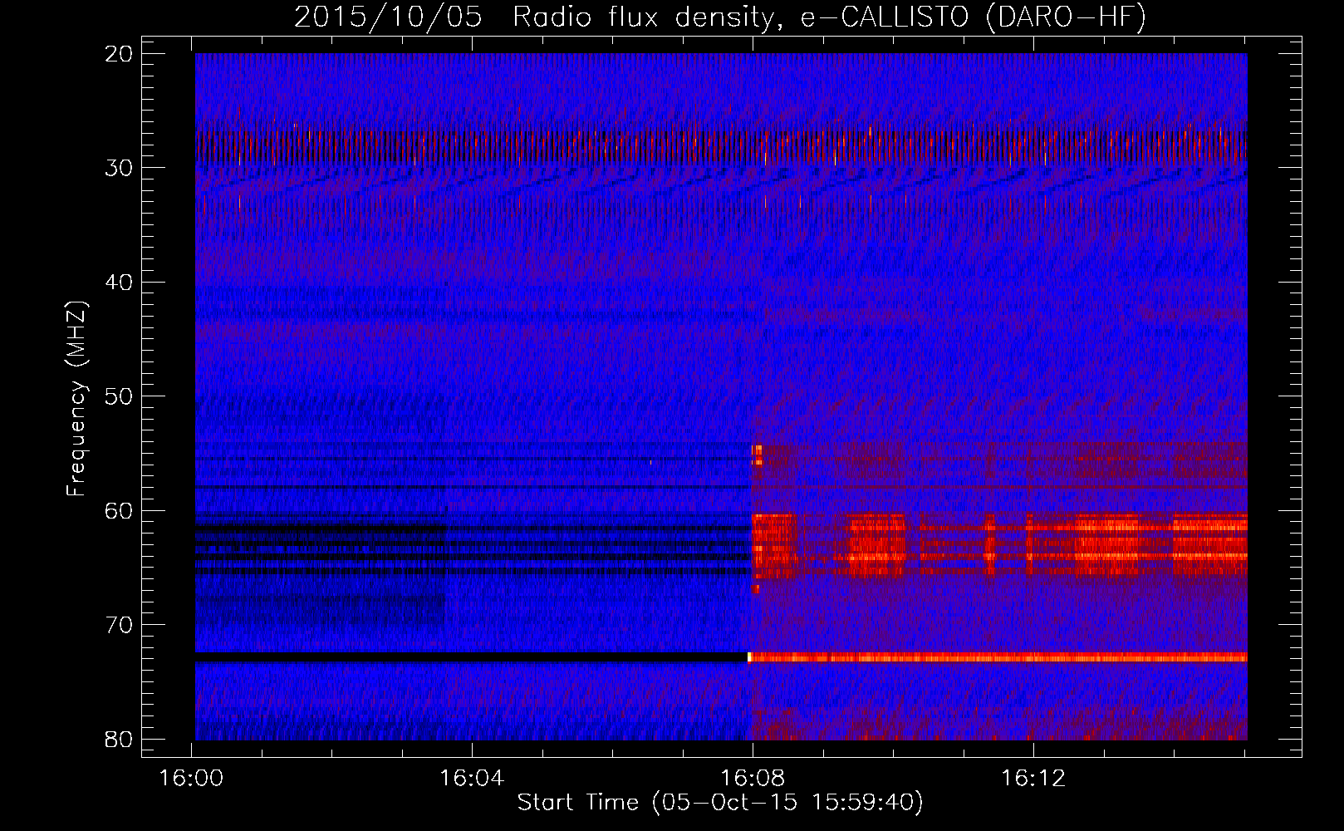Screen dimensions: 1344x831
Task: Click the '16:04' time tick label
Action: point(472,779)
